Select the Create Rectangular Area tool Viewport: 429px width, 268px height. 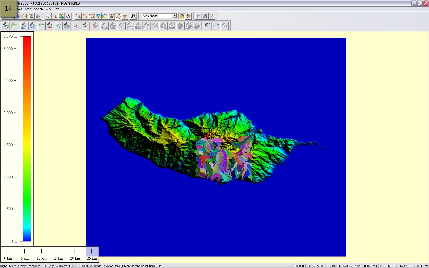coord(14,26)
